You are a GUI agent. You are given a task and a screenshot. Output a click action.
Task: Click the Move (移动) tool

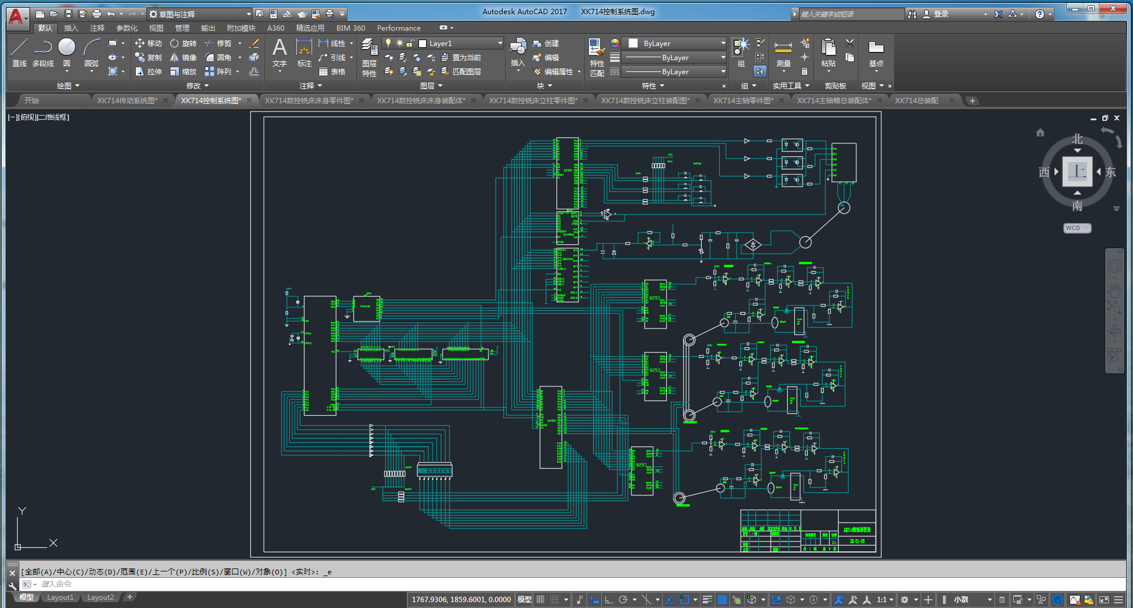coord(148,43)
